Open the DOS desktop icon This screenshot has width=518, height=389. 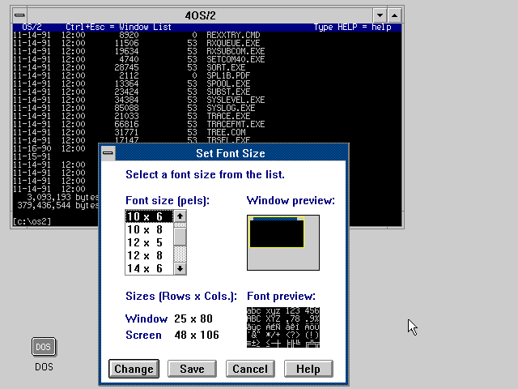pyautogui.click(x=44, y=347)
